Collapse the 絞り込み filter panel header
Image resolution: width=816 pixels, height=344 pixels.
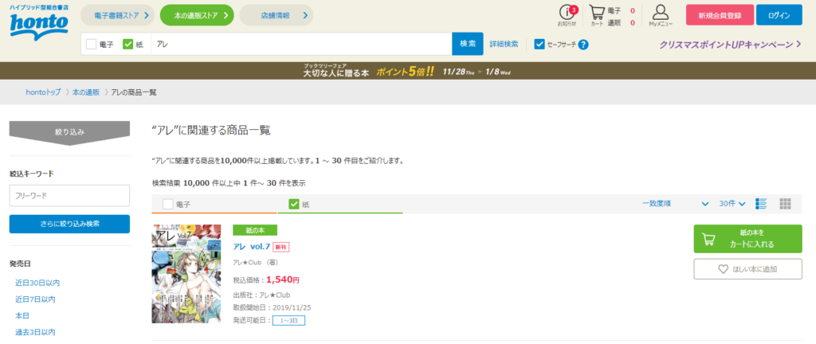pyautogui.click(x=69, y=131)
